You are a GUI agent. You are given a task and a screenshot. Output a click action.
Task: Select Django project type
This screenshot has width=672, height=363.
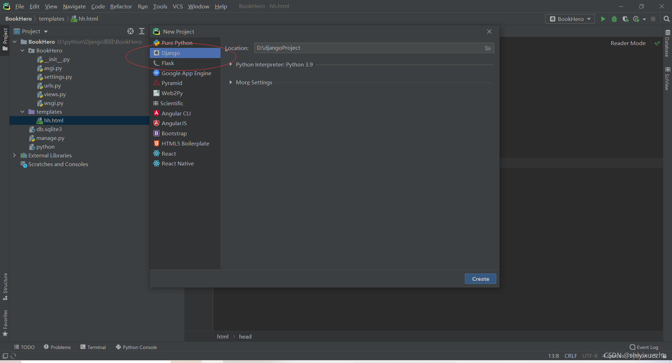(x=185, y=53)
